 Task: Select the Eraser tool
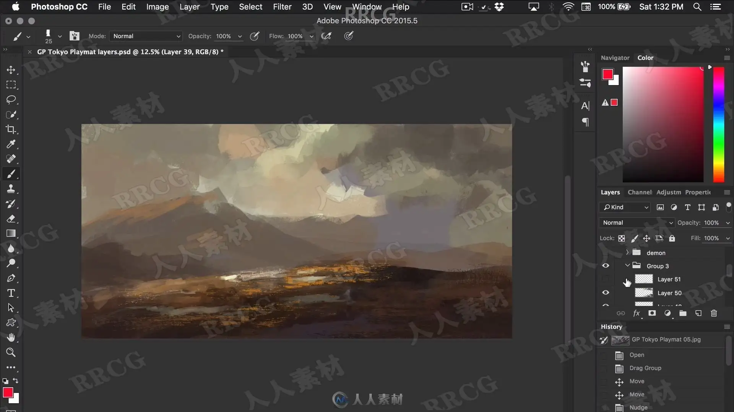[11, 219]
